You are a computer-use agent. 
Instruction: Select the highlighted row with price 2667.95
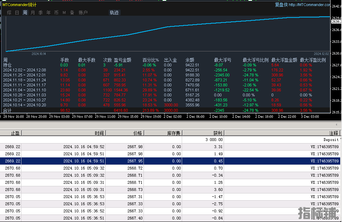[x=171, y=161]
